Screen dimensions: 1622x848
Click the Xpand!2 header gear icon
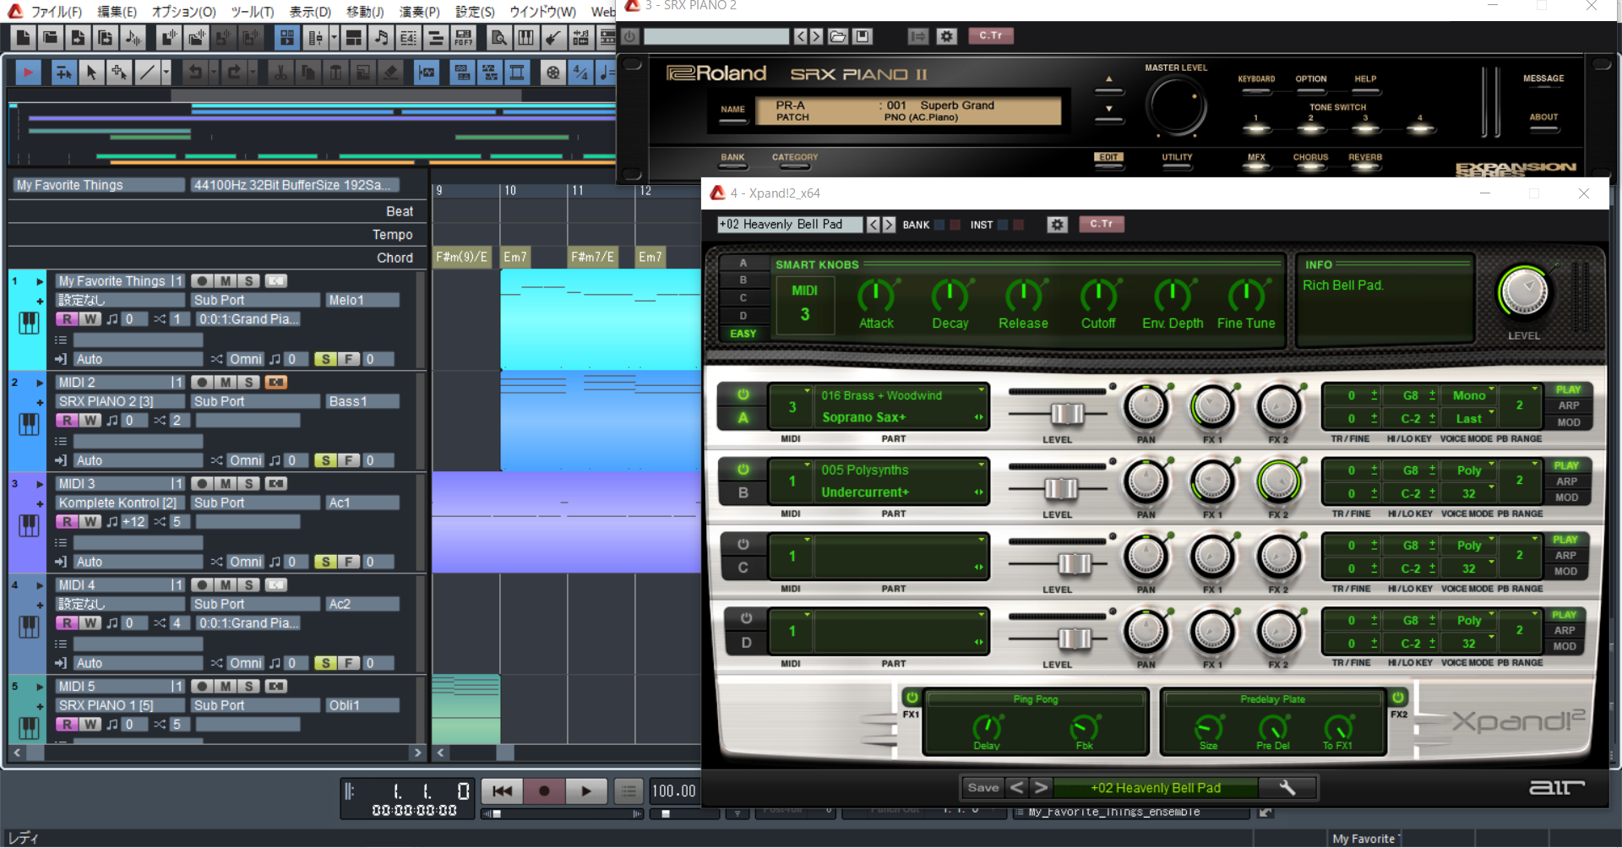[x=1057, y=225]
